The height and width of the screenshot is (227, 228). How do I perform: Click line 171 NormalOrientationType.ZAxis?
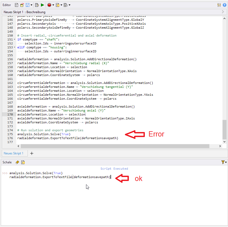110,118
